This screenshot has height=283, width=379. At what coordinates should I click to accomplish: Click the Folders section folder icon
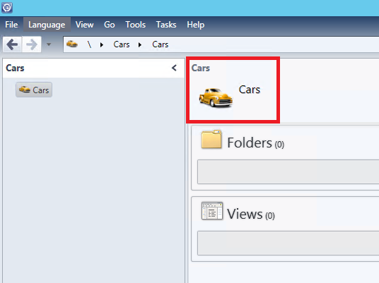211,139
